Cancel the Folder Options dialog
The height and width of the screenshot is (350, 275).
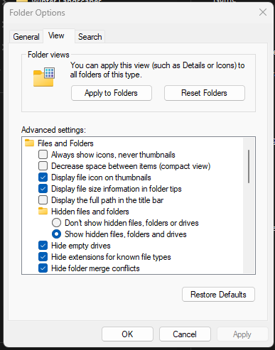185,334
